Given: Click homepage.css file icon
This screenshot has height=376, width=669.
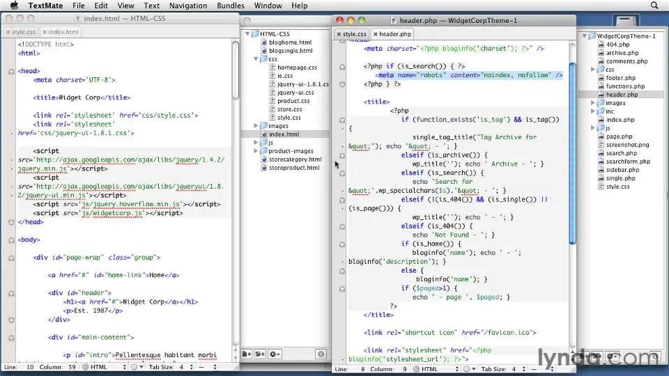Looking at the screenshot, I should coord(272,68).
